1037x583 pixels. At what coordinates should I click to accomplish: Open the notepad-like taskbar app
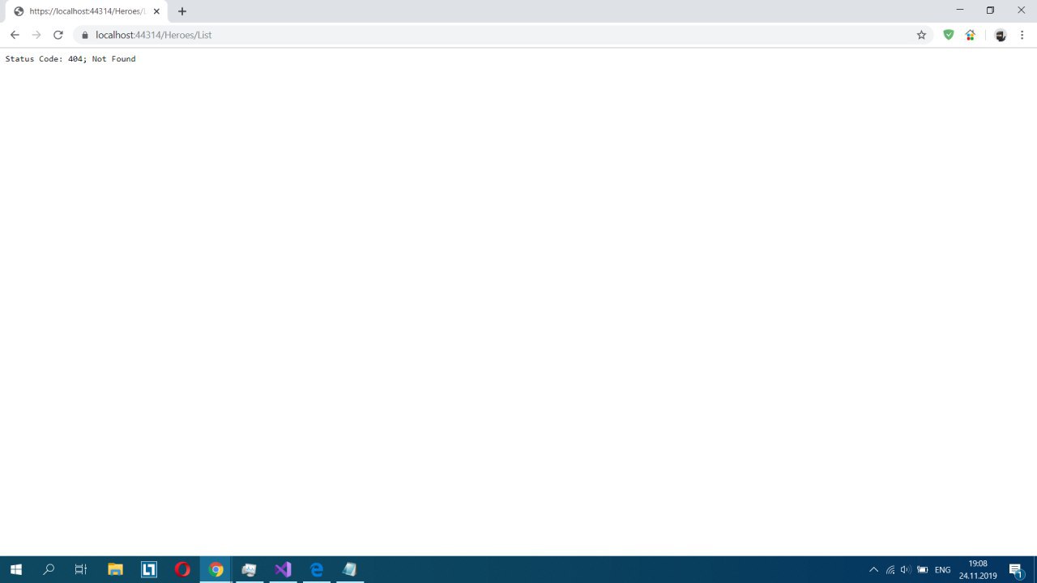[x=350, y=569]
